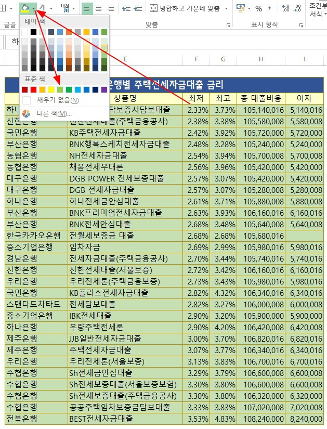The image size is (327, 429).
Task: Select the darkest green theme shade
Action: pos(104,68)
